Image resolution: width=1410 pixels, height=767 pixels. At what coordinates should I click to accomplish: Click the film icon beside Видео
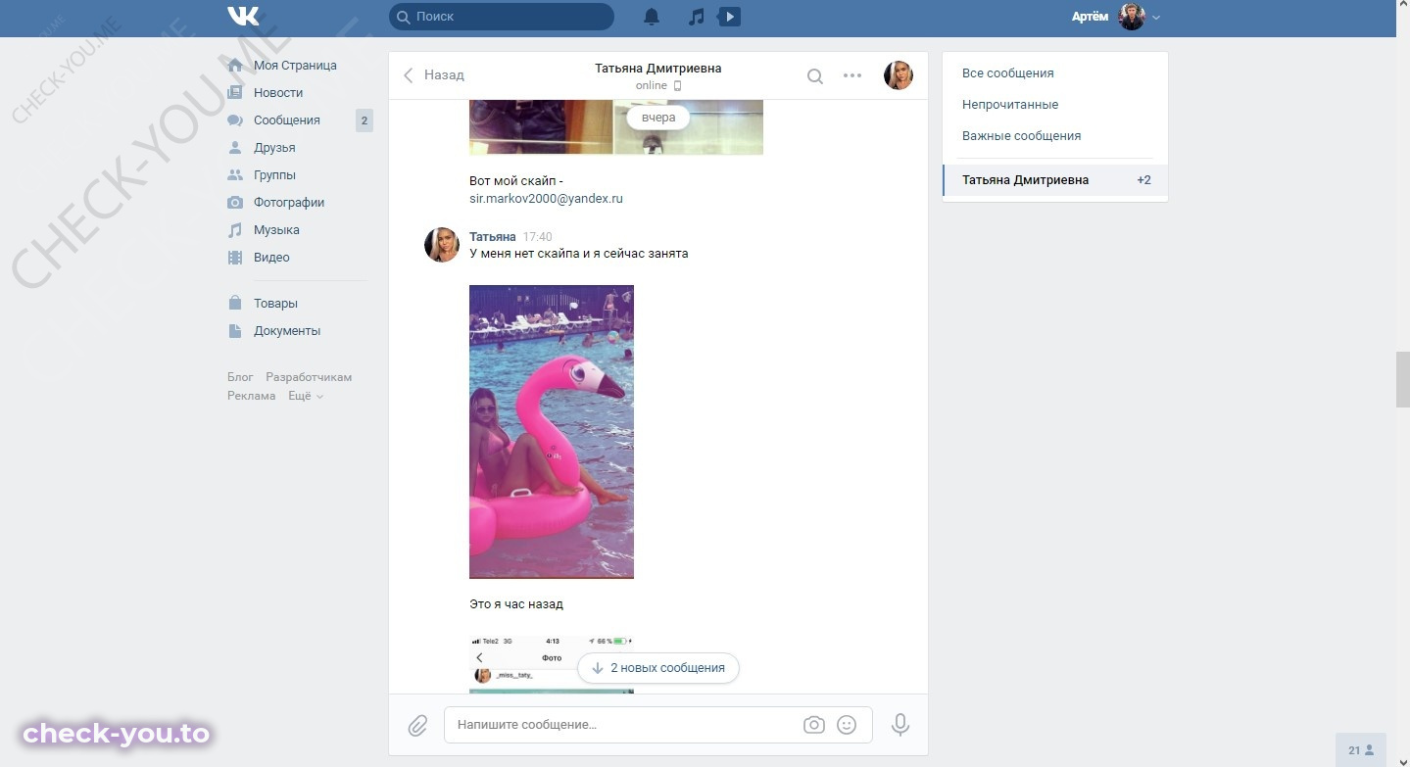(235, 258)
